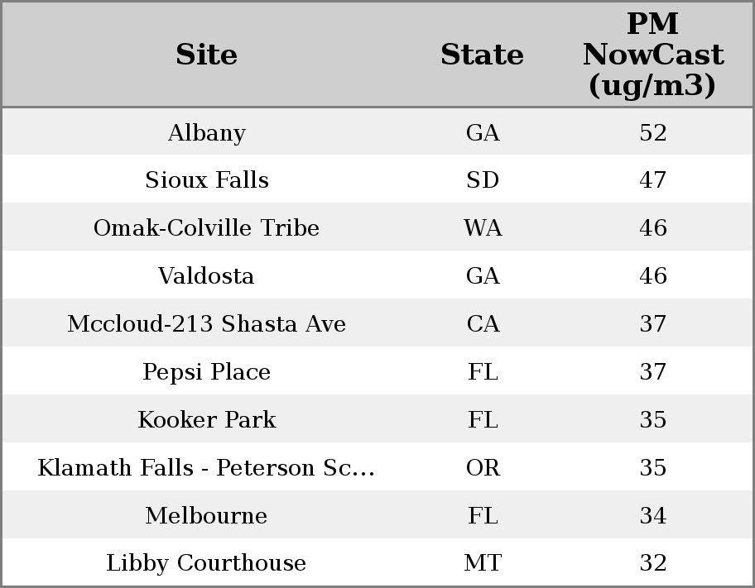
Task: Click the Valdosta site cell
Action: pos(206,276)
